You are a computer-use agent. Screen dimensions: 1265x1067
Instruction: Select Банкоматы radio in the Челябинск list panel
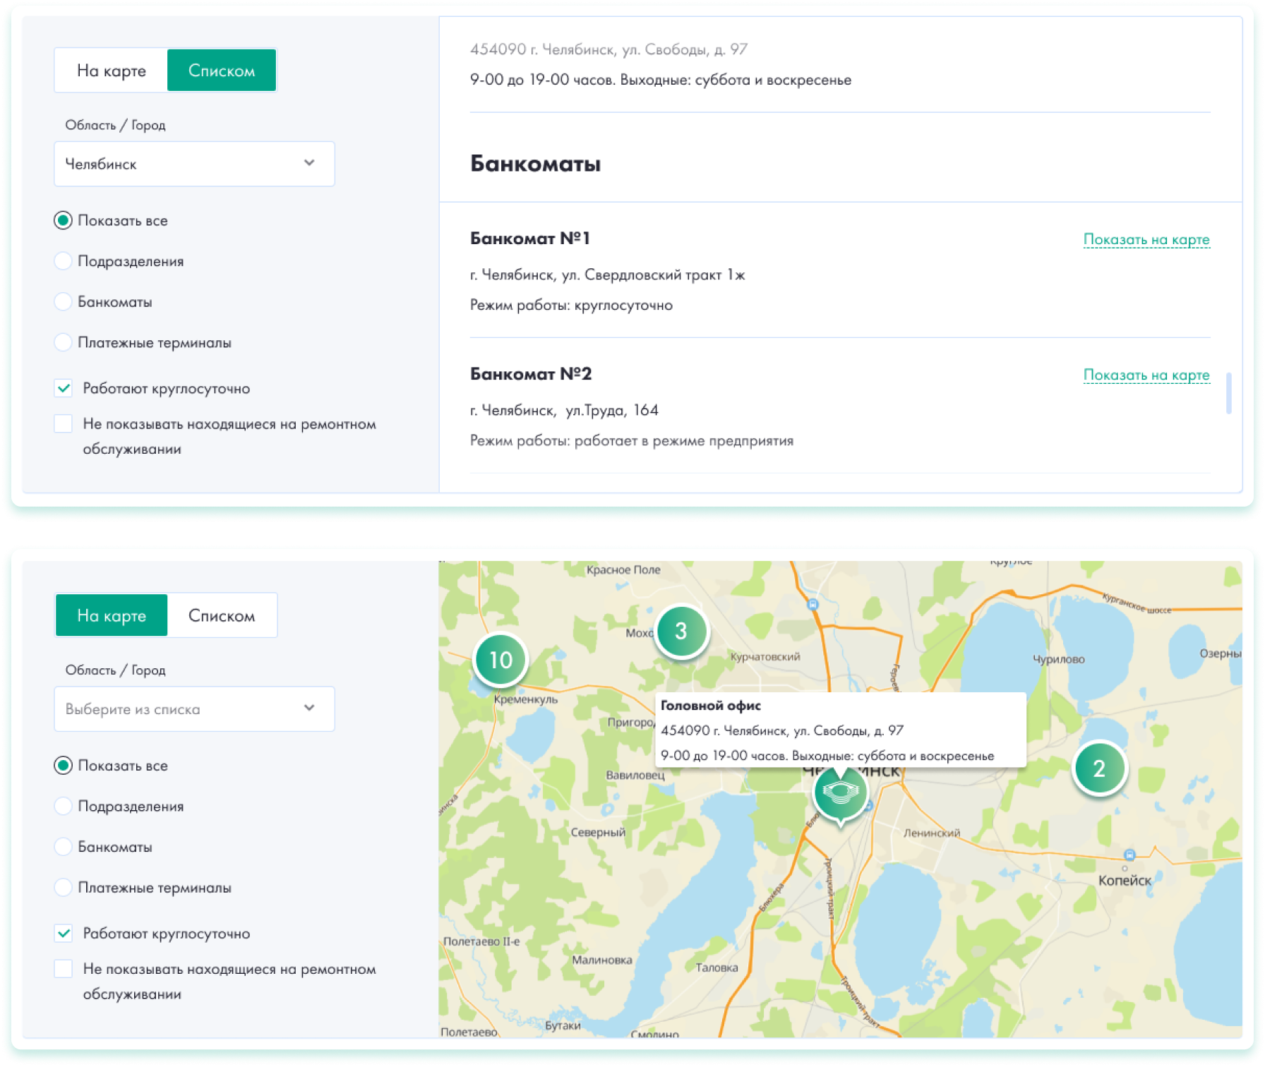64,302
